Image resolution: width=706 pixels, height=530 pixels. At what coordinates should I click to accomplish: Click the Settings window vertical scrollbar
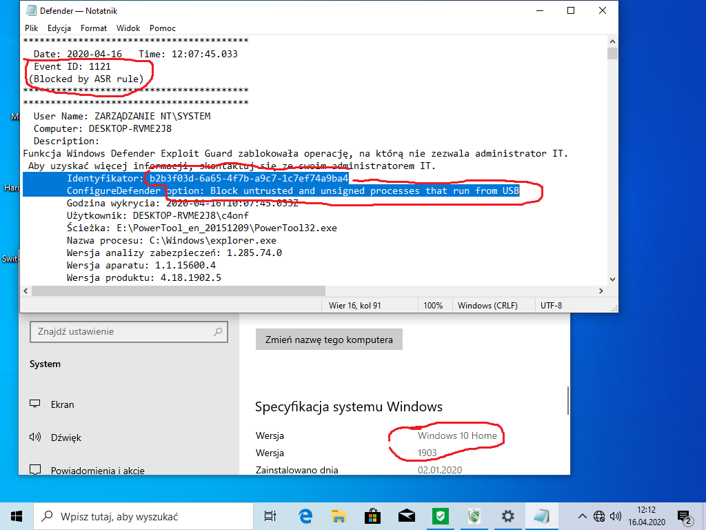point(568,400)
